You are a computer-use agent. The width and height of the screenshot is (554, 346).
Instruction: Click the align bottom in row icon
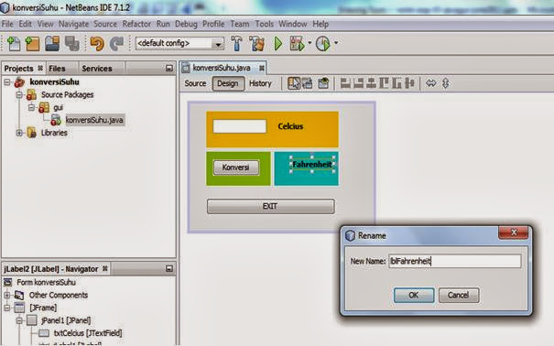pyautogui.click(x=396, y=83)
